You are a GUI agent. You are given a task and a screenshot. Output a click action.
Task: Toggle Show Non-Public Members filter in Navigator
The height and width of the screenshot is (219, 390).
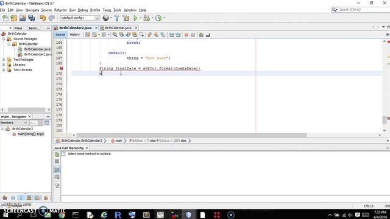[29, 198]
